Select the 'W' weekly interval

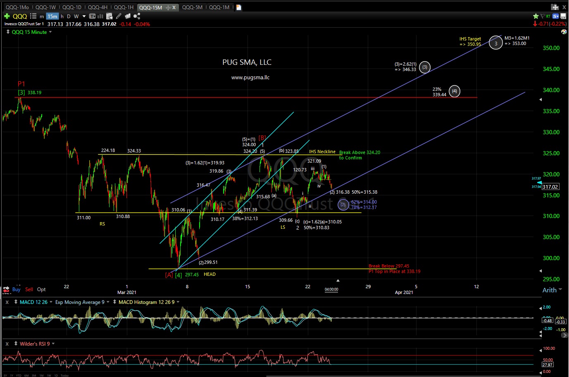76,17
